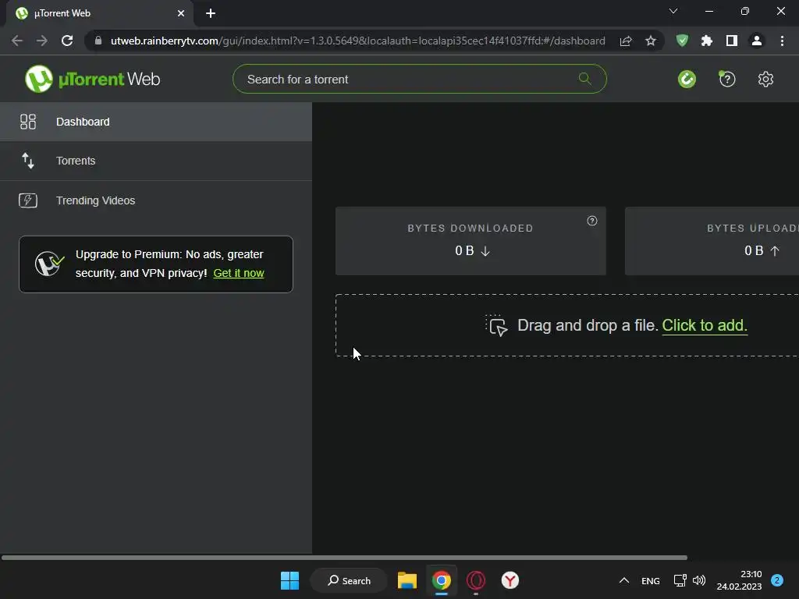
Task: Expand hidden system tray icons chevron
Action: (x=623, y=580)
